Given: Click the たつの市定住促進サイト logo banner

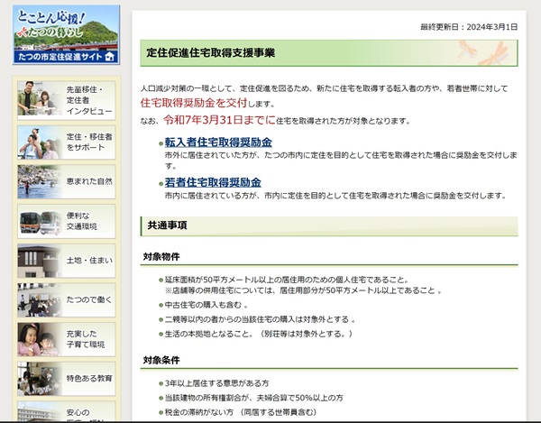Looking at the screenshot, I should tap(66, 34).
